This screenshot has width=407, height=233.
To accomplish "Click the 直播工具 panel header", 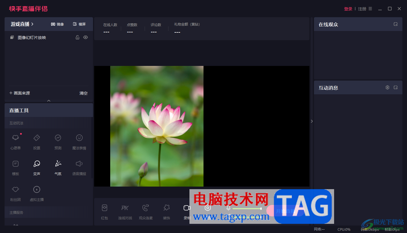I will click(x=49, y=110).
